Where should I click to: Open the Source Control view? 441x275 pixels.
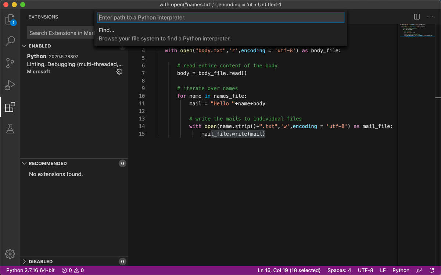pos(10,63)
